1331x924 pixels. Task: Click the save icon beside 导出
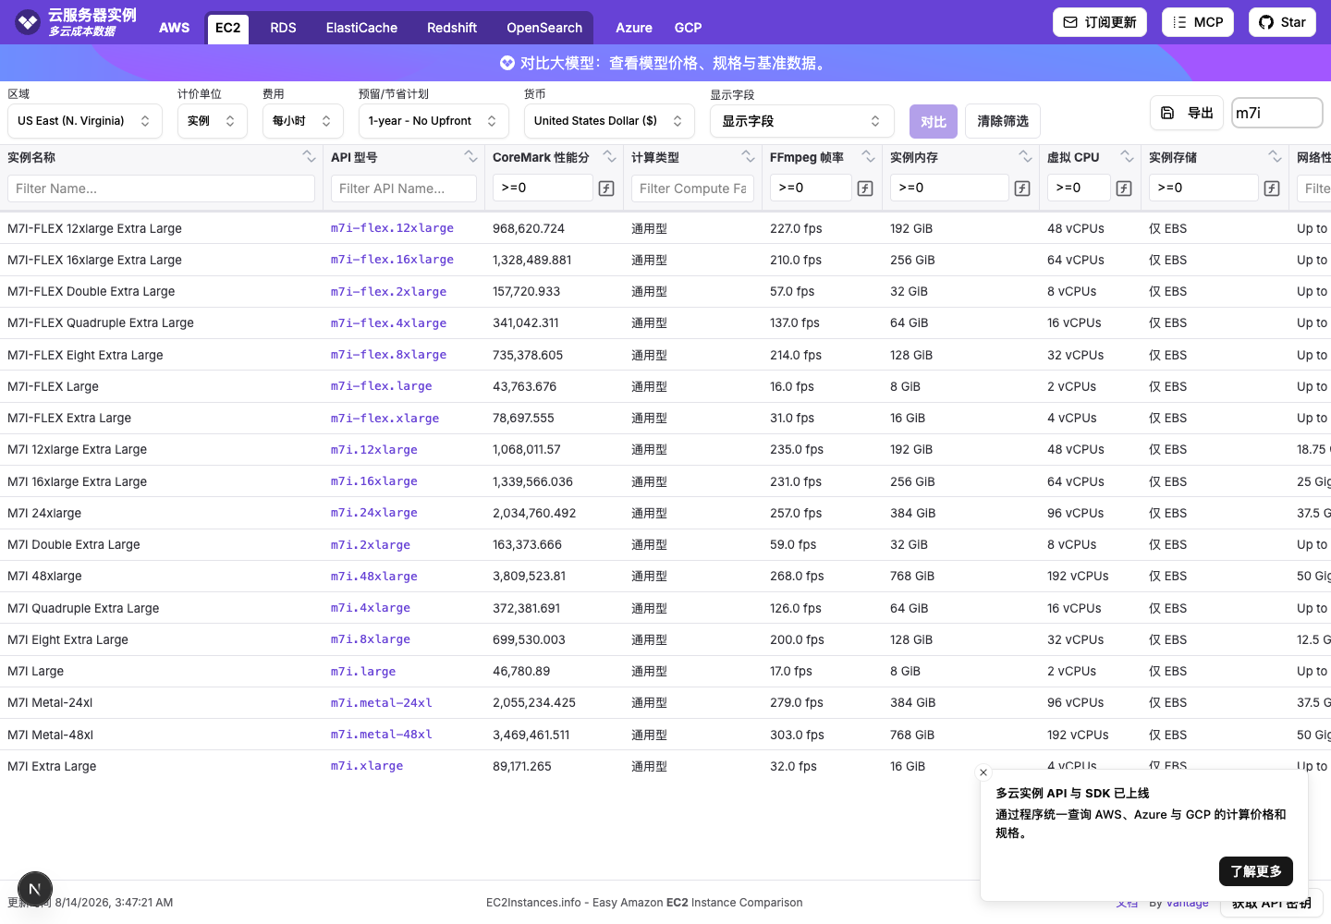[x=1167, y=113]
